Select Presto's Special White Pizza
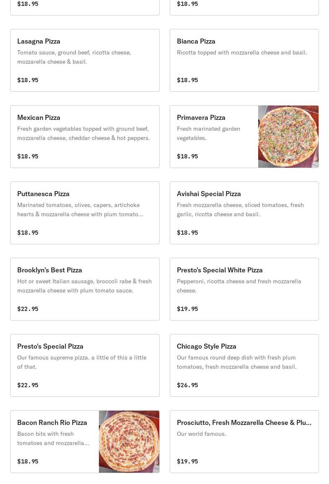Viewport: 329px width, 484px height. point(244,289)
